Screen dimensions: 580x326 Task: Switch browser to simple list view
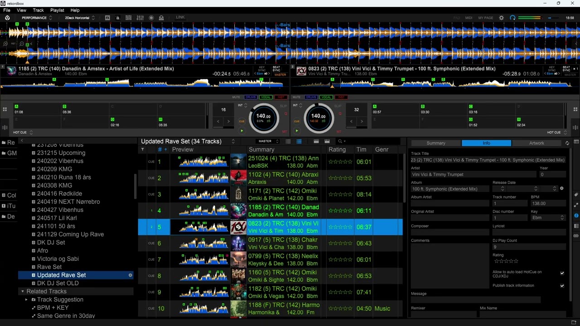288,141
